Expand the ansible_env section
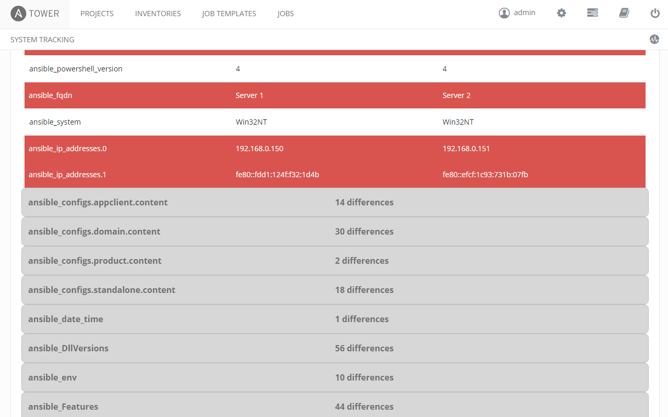Viewport: 668px width, 417px height. pyautogui.click(x=334, y=377)
